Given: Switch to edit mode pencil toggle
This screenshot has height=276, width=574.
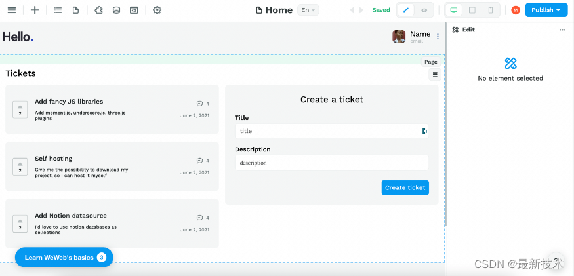Looking at the screenshot, I should pos(405,10).
